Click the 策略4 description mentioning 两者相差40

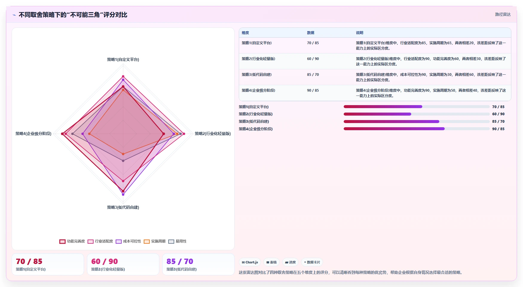point(431,93)
